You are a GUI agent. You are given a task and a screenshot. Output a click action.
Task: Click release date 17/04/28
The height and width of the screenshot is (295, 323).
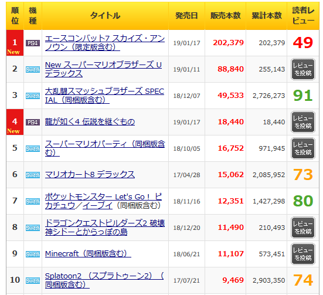pos(186,175)
